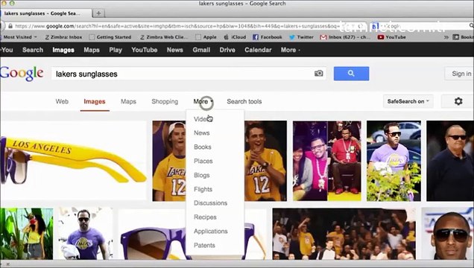Collapse the More search-type dropdown
474x268 pixels.
pyautogui.click(x=203, y=102)
